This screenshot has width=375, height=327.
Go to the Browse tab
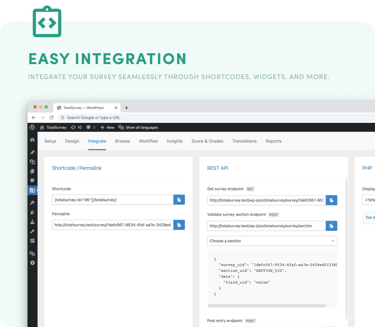pos(123,141)
